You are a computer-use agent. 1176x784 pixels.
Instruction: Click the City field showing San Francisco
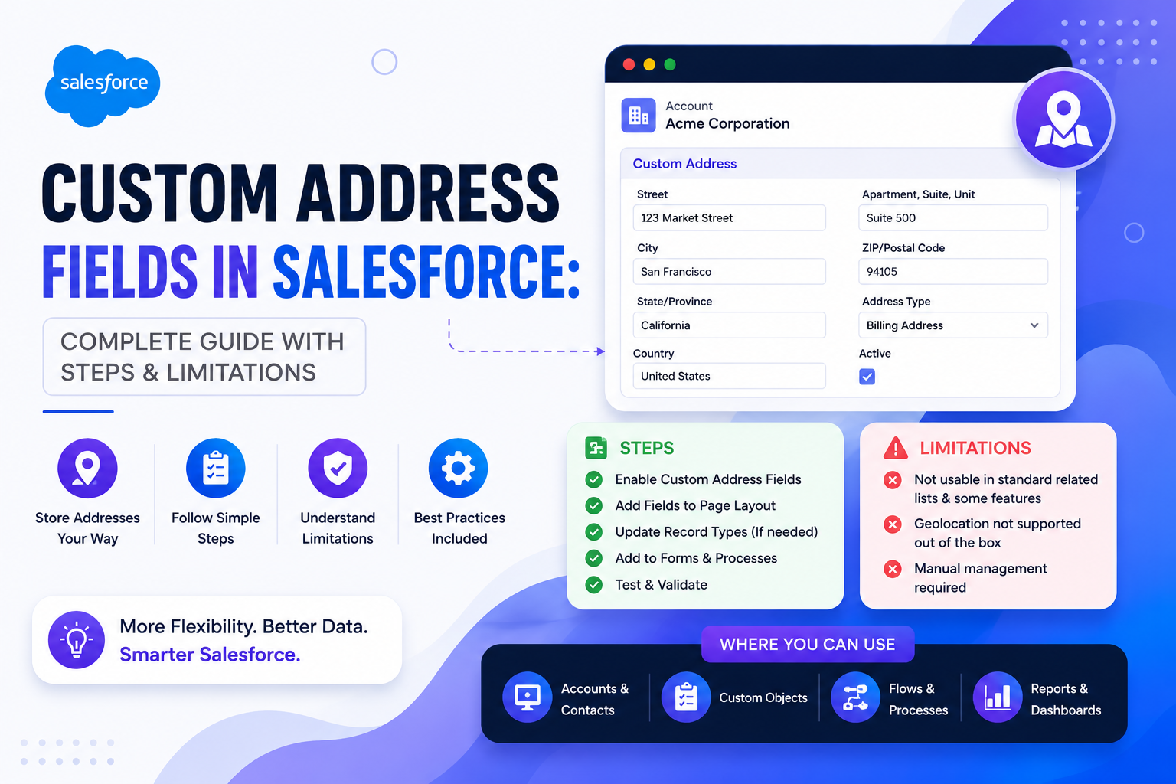(729, 271)
